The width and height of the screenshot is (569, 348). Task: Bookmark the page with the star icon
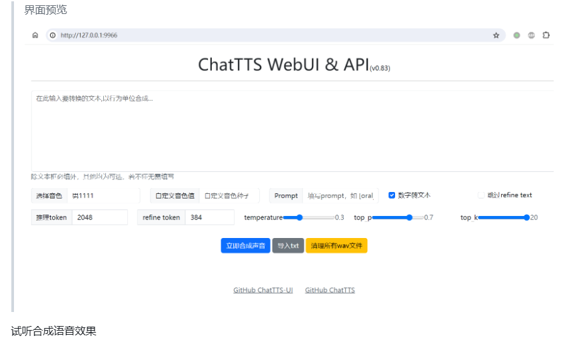coord(496,35)
